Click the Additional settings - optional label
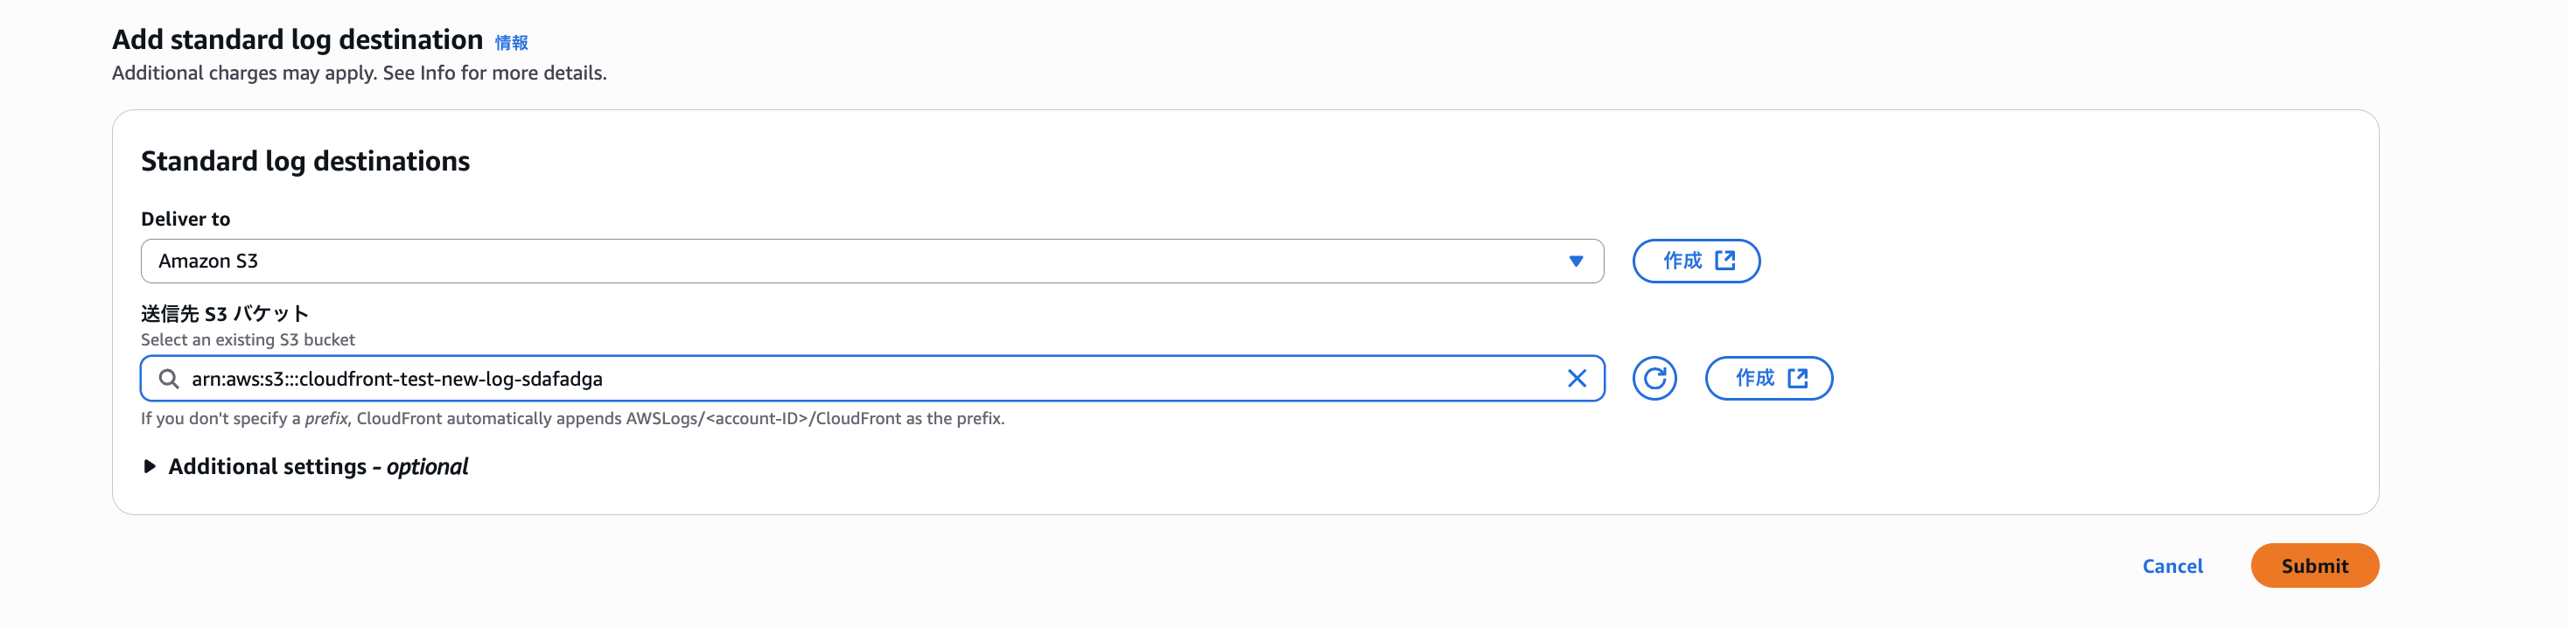2567x628 pixels. pos(318,466)
